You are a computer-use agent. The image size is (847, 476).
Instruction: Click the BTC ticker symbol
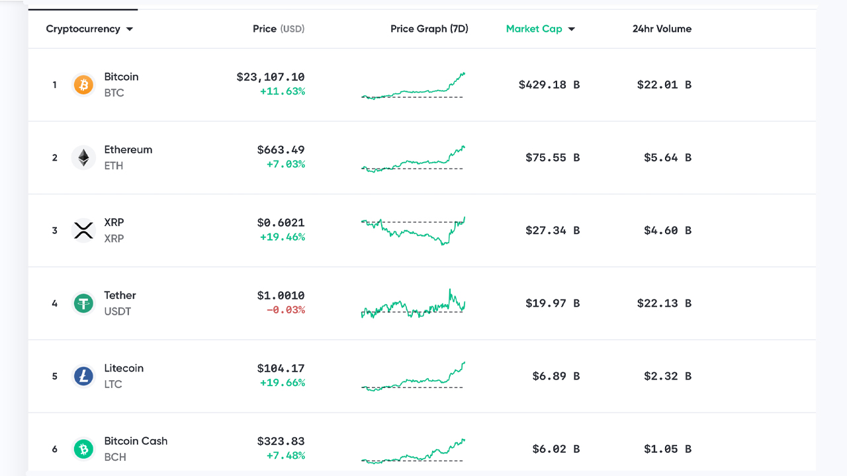[114, 93]
